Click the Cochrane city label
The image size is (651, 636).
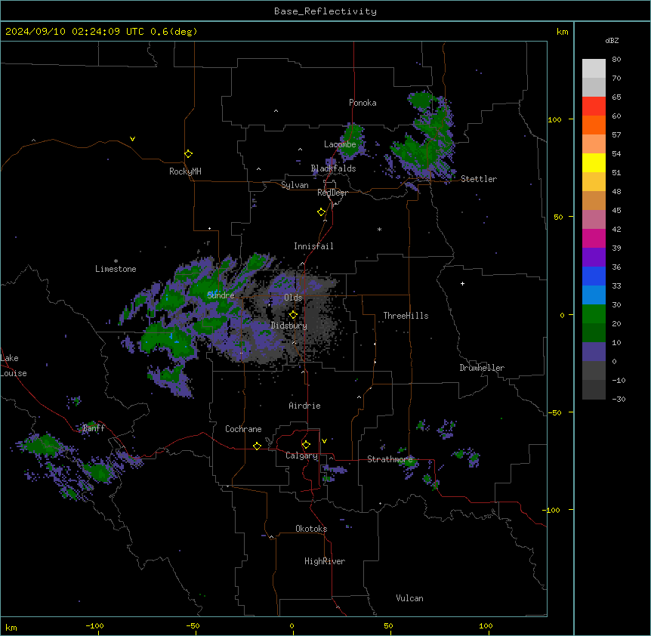click(243, 429)
